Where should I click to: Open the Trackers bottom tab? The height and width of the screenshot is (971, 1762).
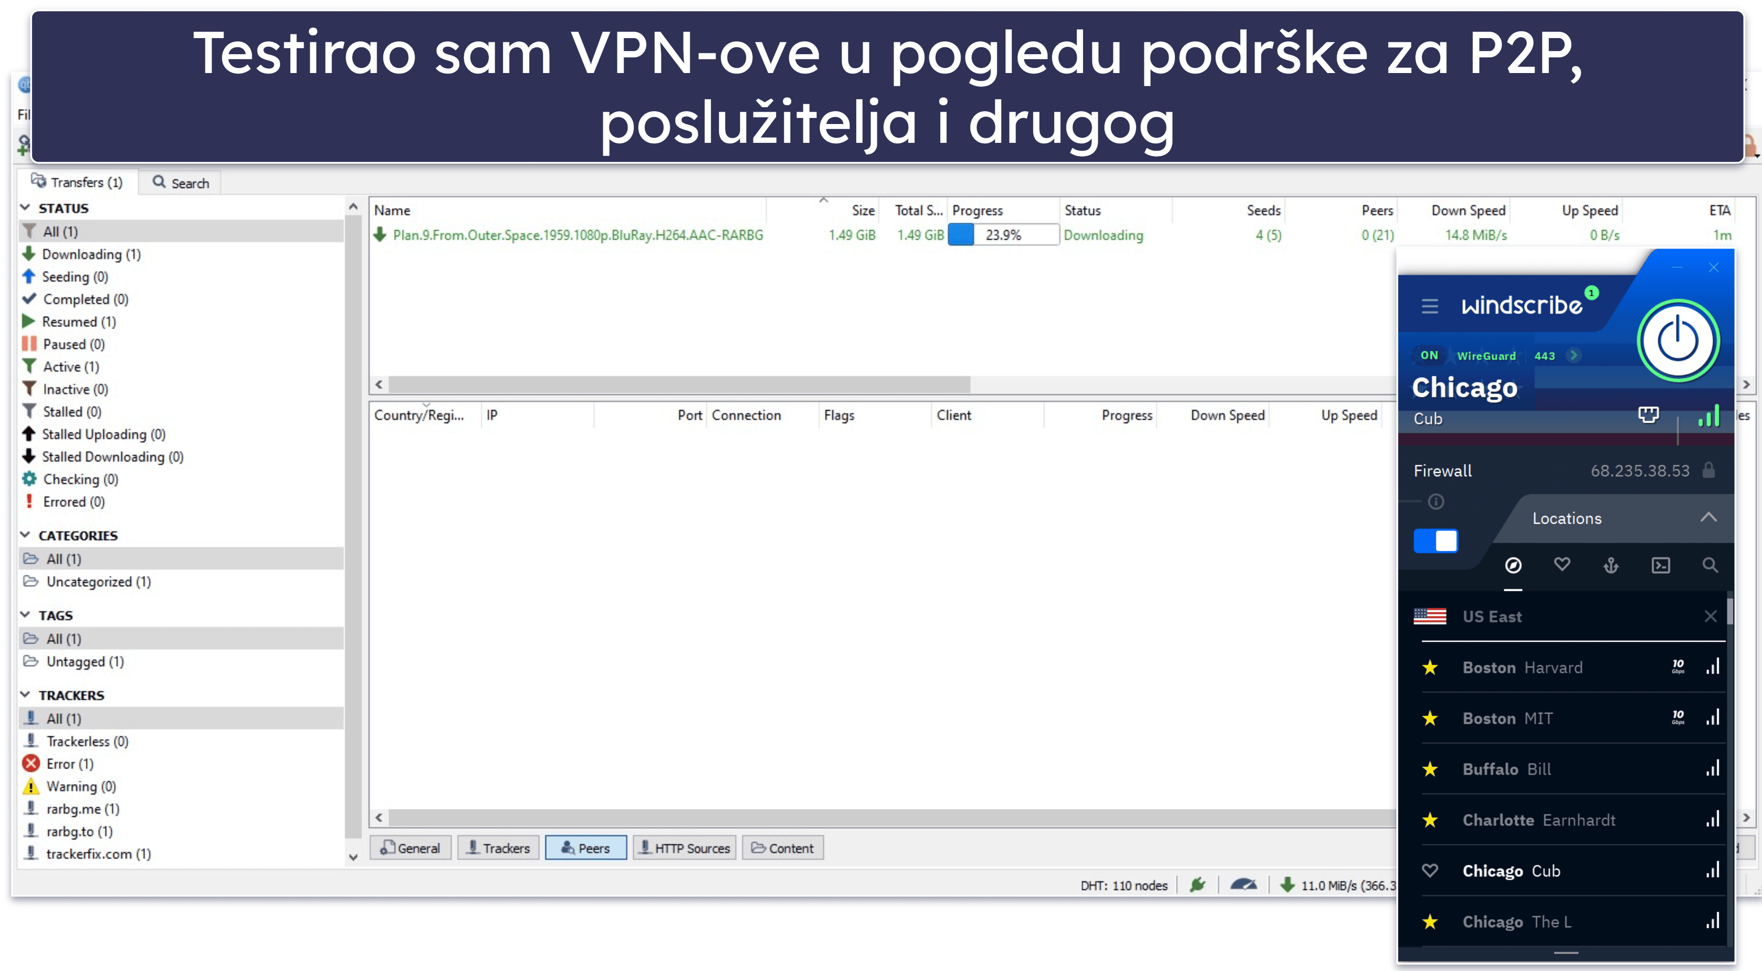(498, 848)
